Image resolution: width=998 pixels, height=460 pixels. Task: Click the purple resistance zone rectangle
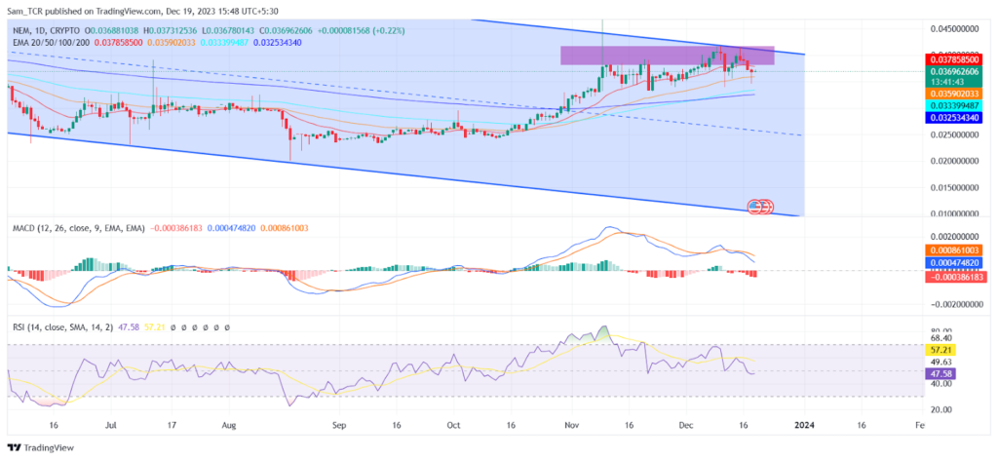[x=667, y=56]
